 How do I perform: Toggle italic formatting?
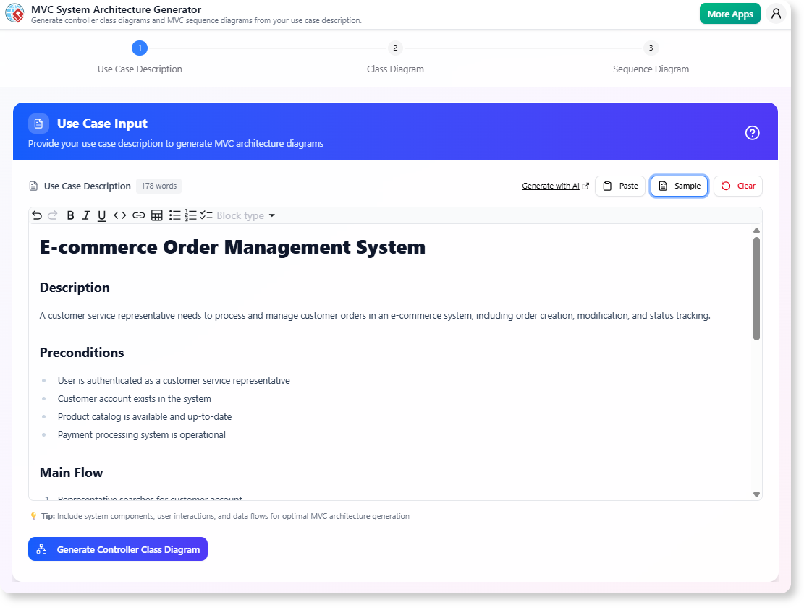pos(86,215)
